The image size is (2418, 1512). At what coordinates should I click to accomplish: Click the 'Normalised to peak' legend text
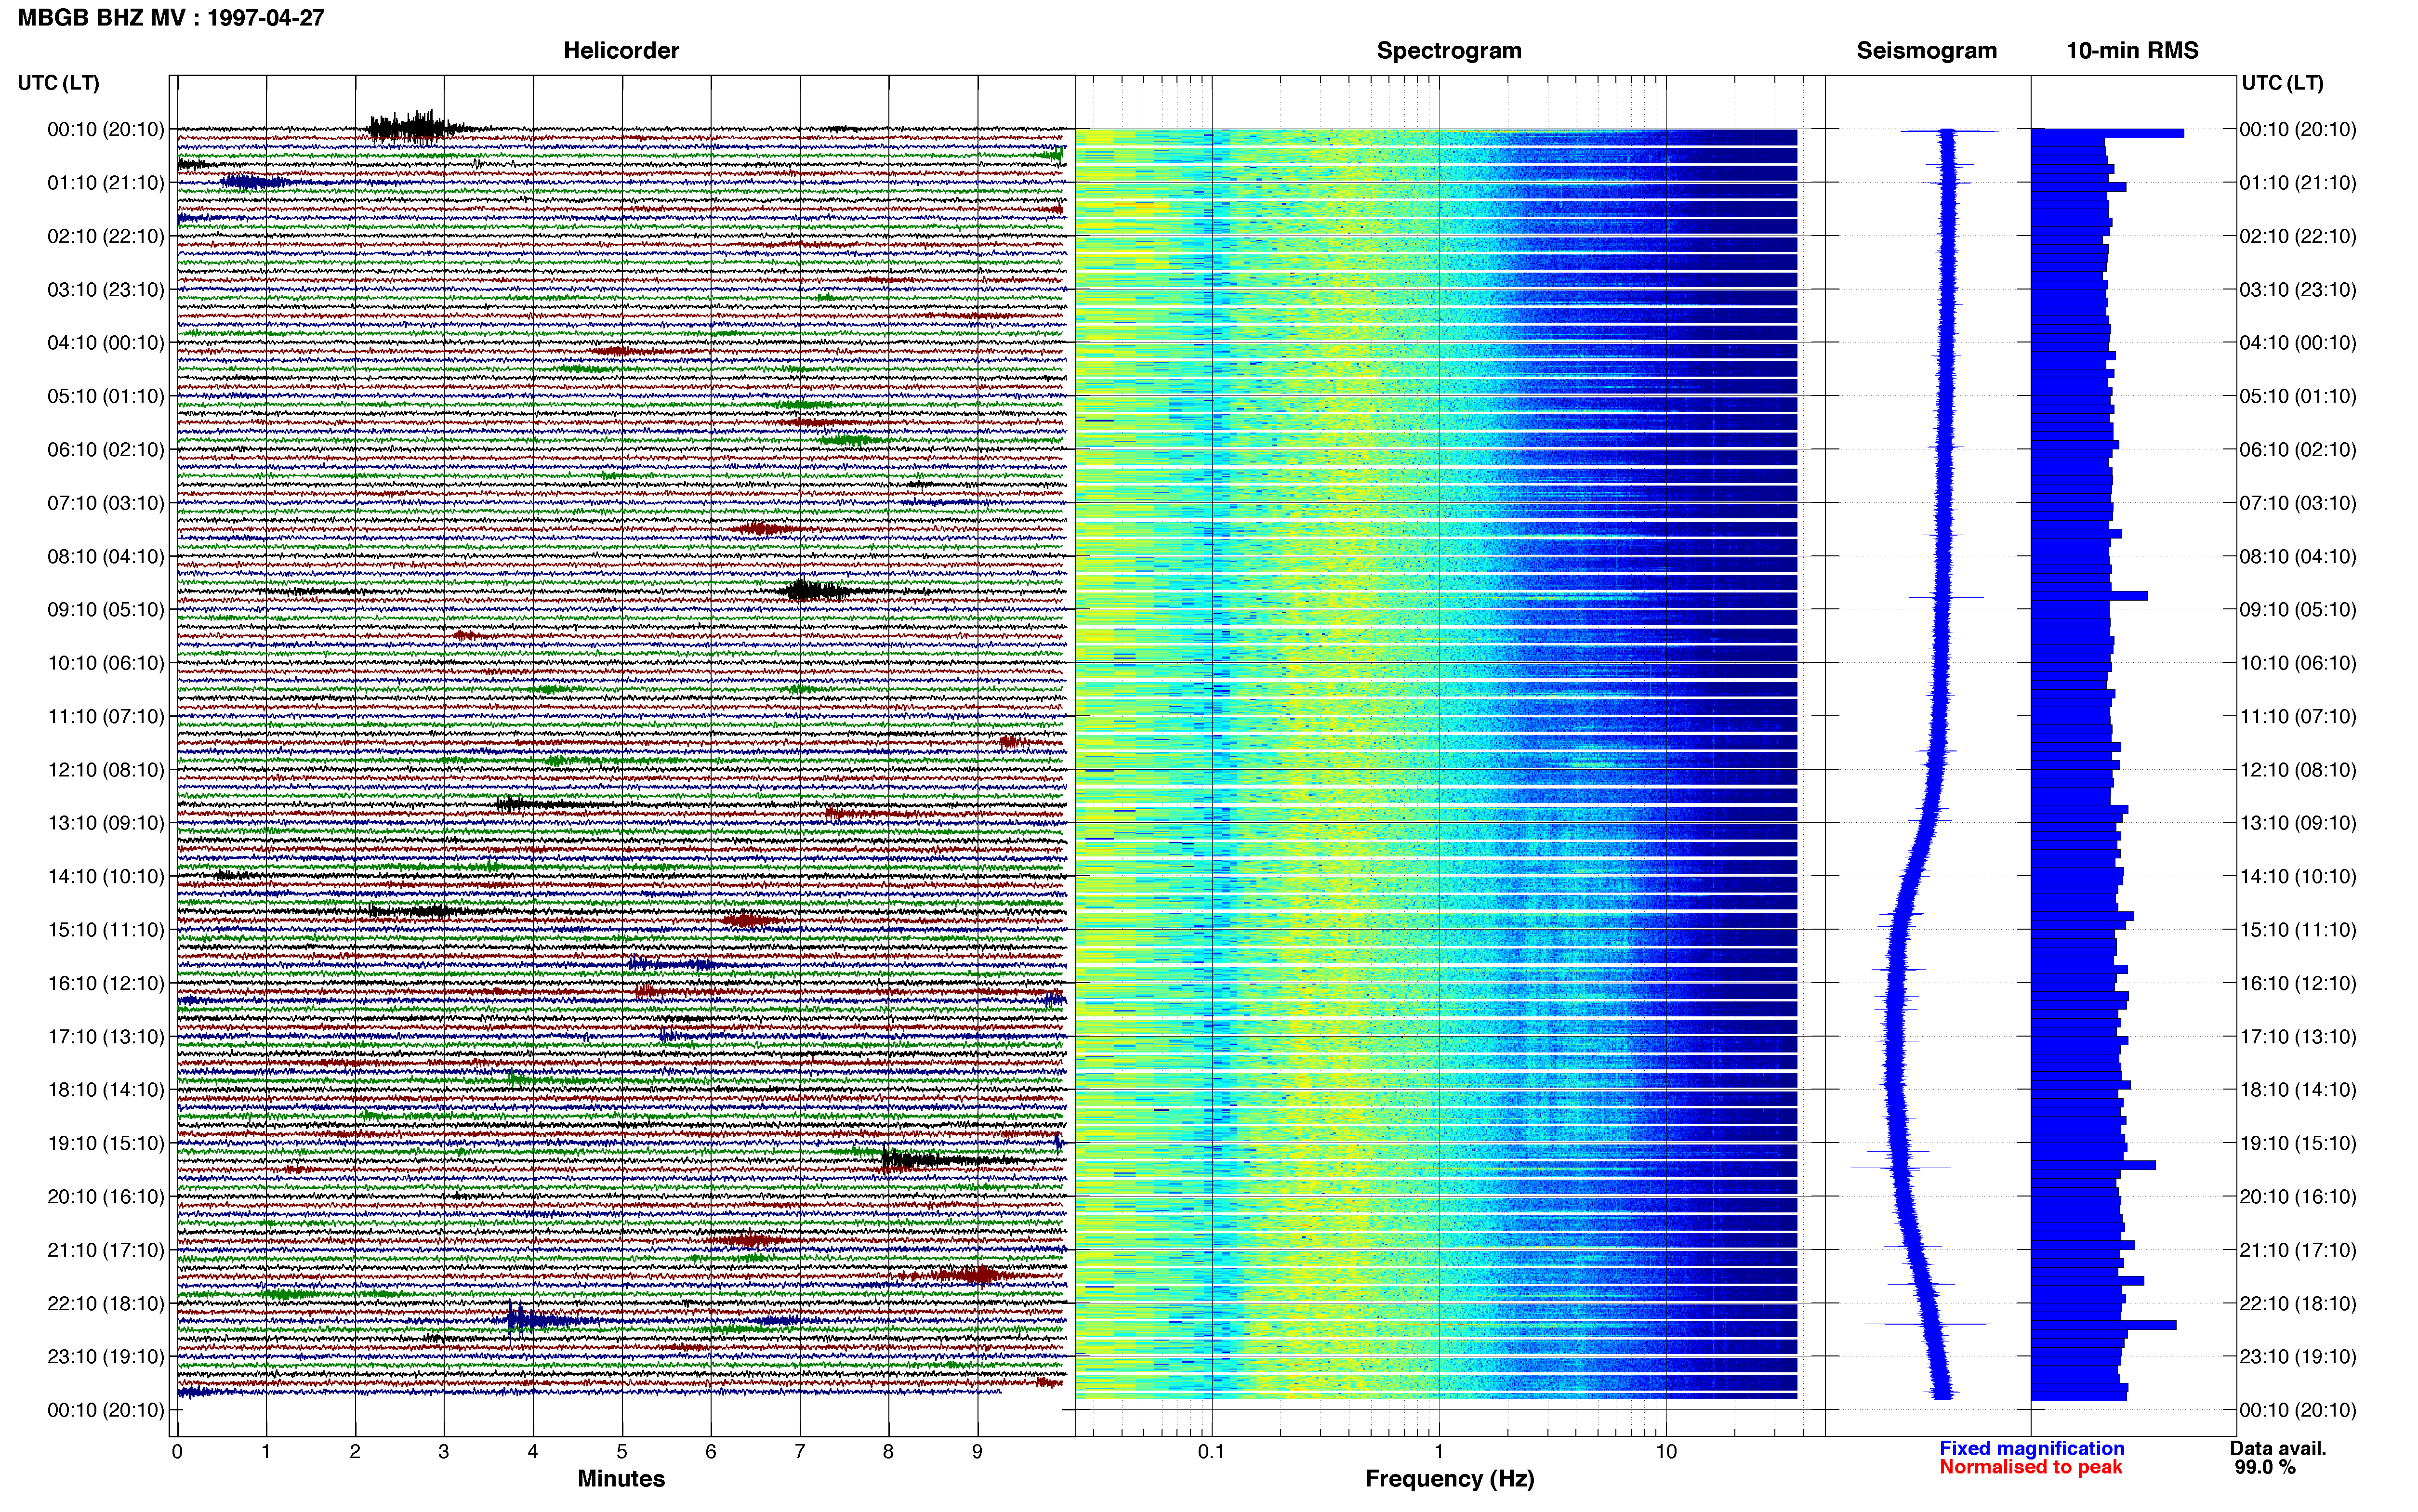pos(2030,1467)
